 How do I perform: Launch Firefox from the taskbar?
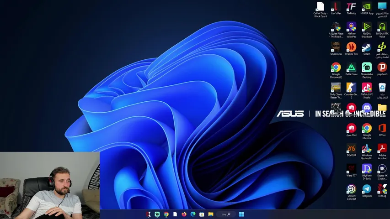tap(184, 214)
